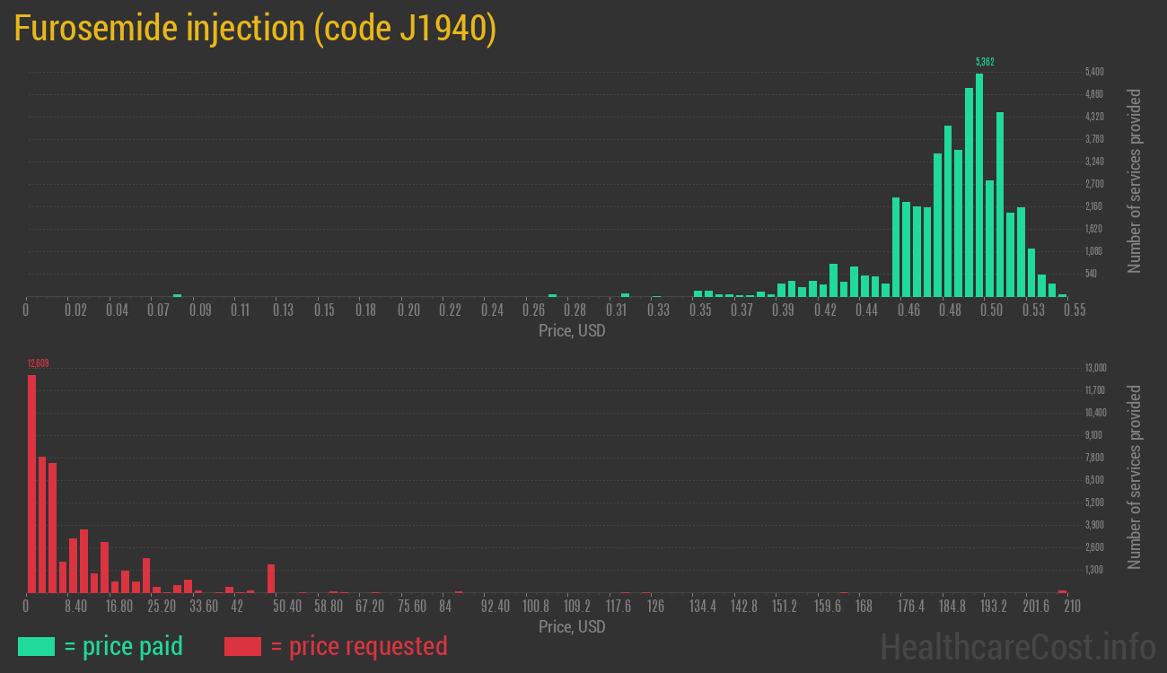Screen dimensions: 1167x673
Task: Click the 5,400 y-axis label on green chart
Action: click(1094, 72)
